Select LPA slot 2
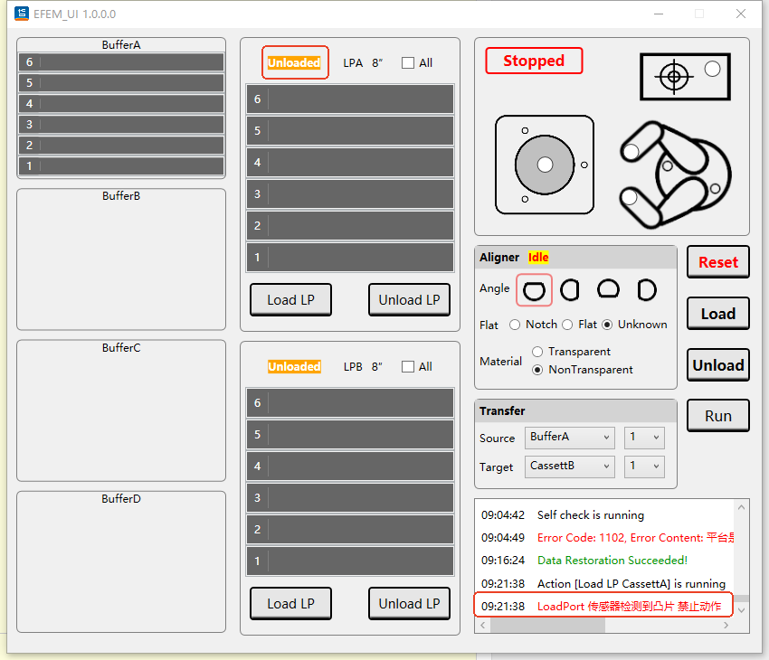 coord(350,225)
